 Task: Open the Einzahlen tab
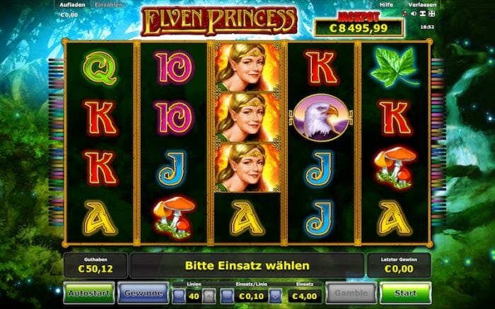[108, 5]
